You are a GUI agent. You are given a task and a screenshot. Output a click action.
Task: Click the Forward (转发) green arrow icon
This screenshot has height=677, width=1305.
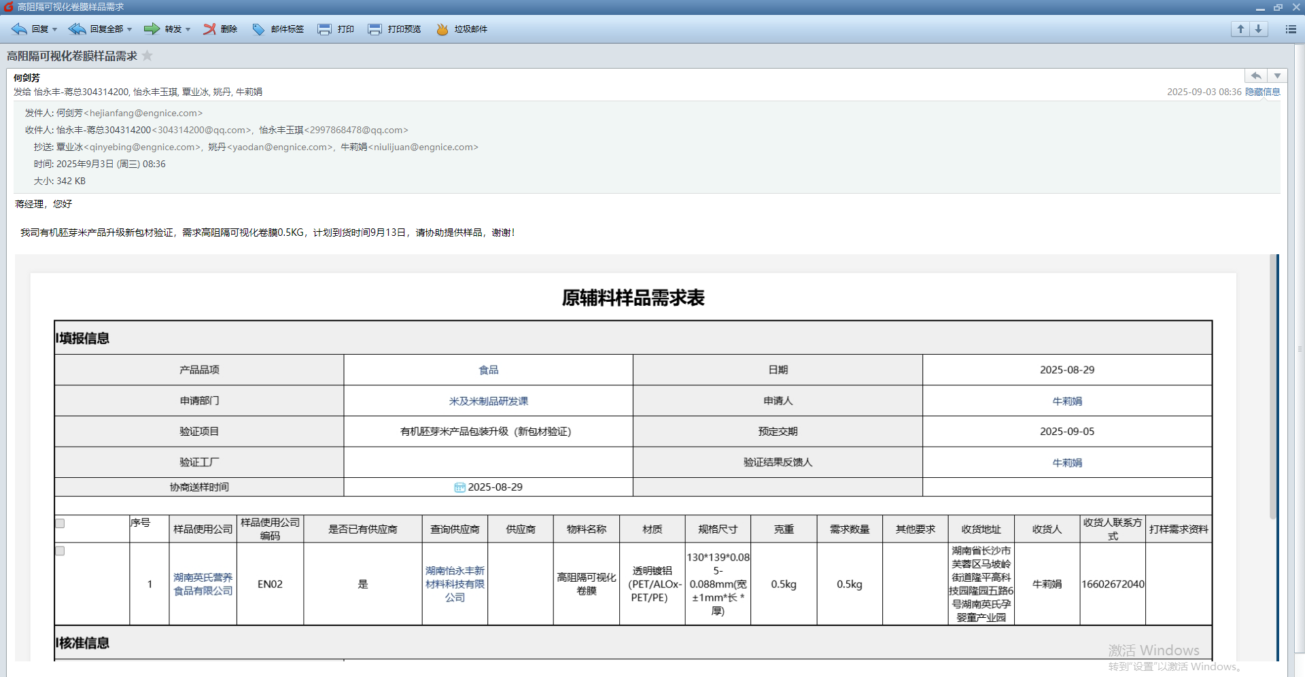(152, 29)
